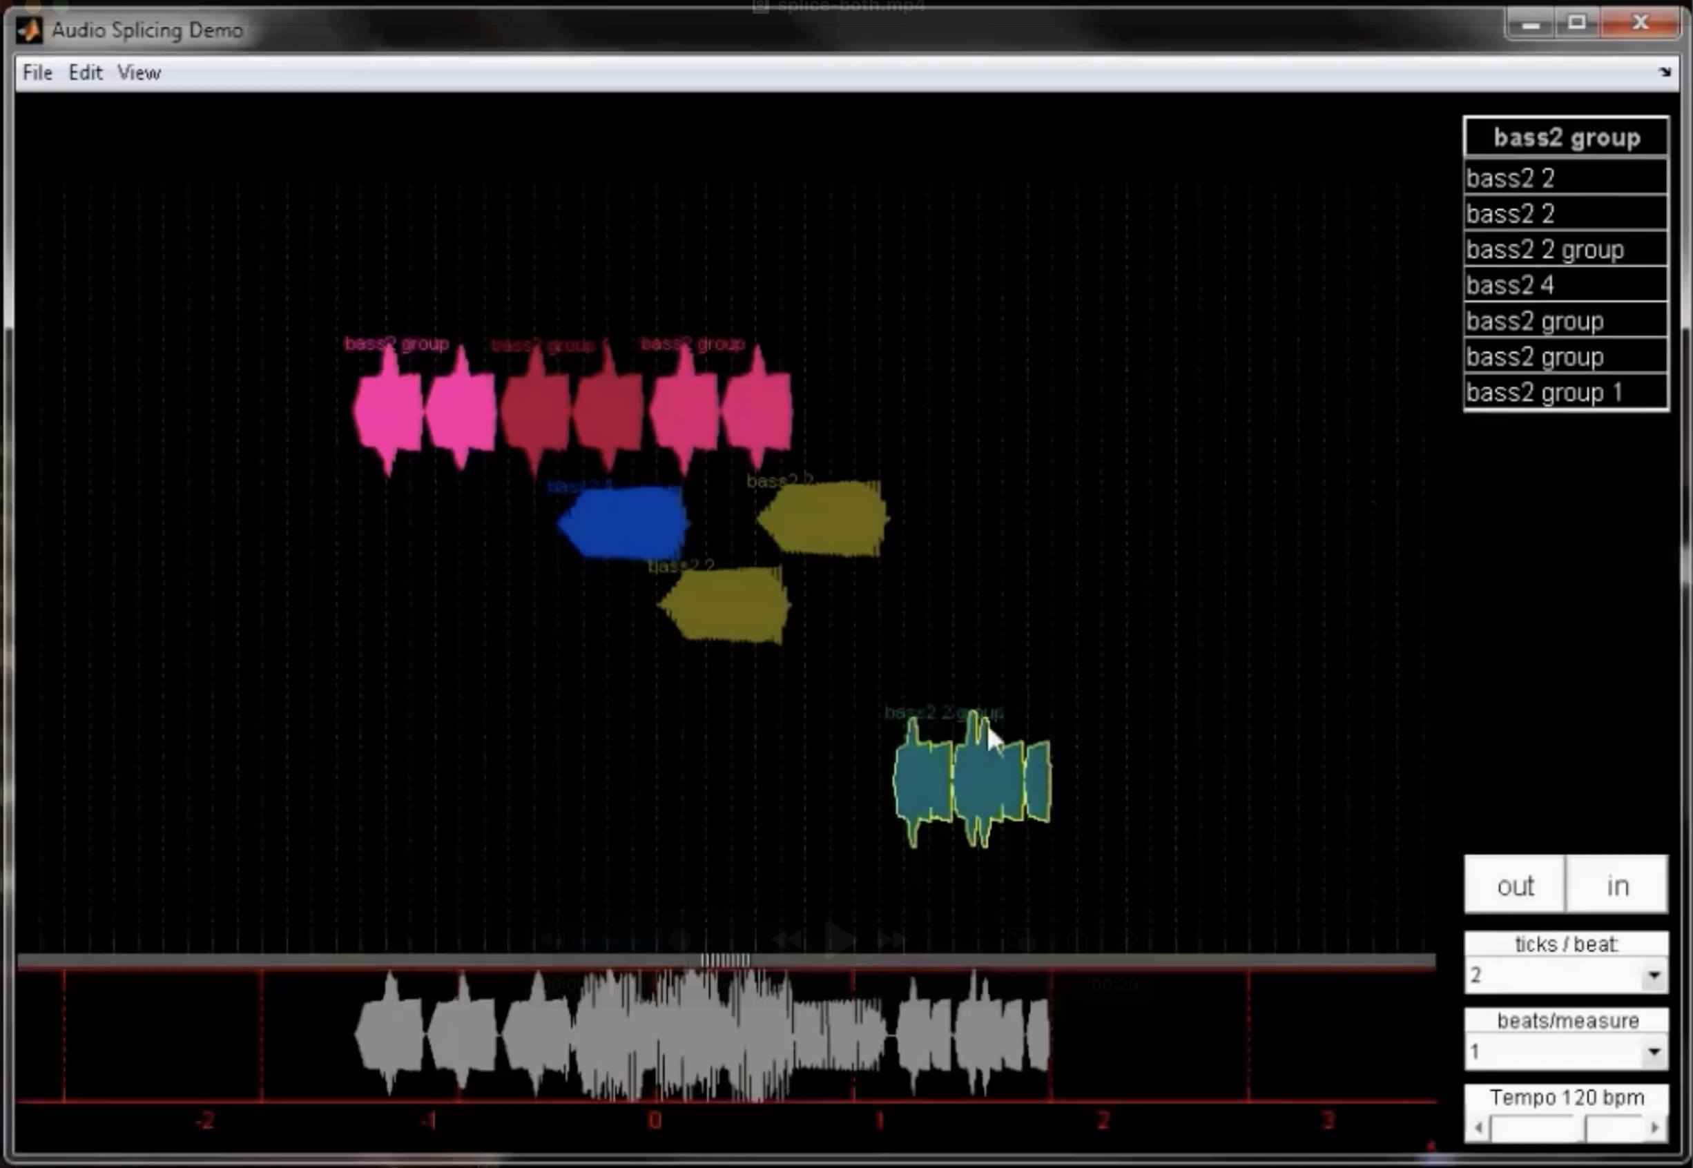Open the Edit menu
The image size is (1693, 1168).
pos(85,72)
